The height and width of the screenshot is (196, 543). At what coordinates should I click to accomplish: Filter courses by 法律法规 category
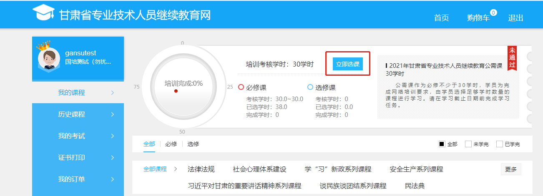click(201, 169)
